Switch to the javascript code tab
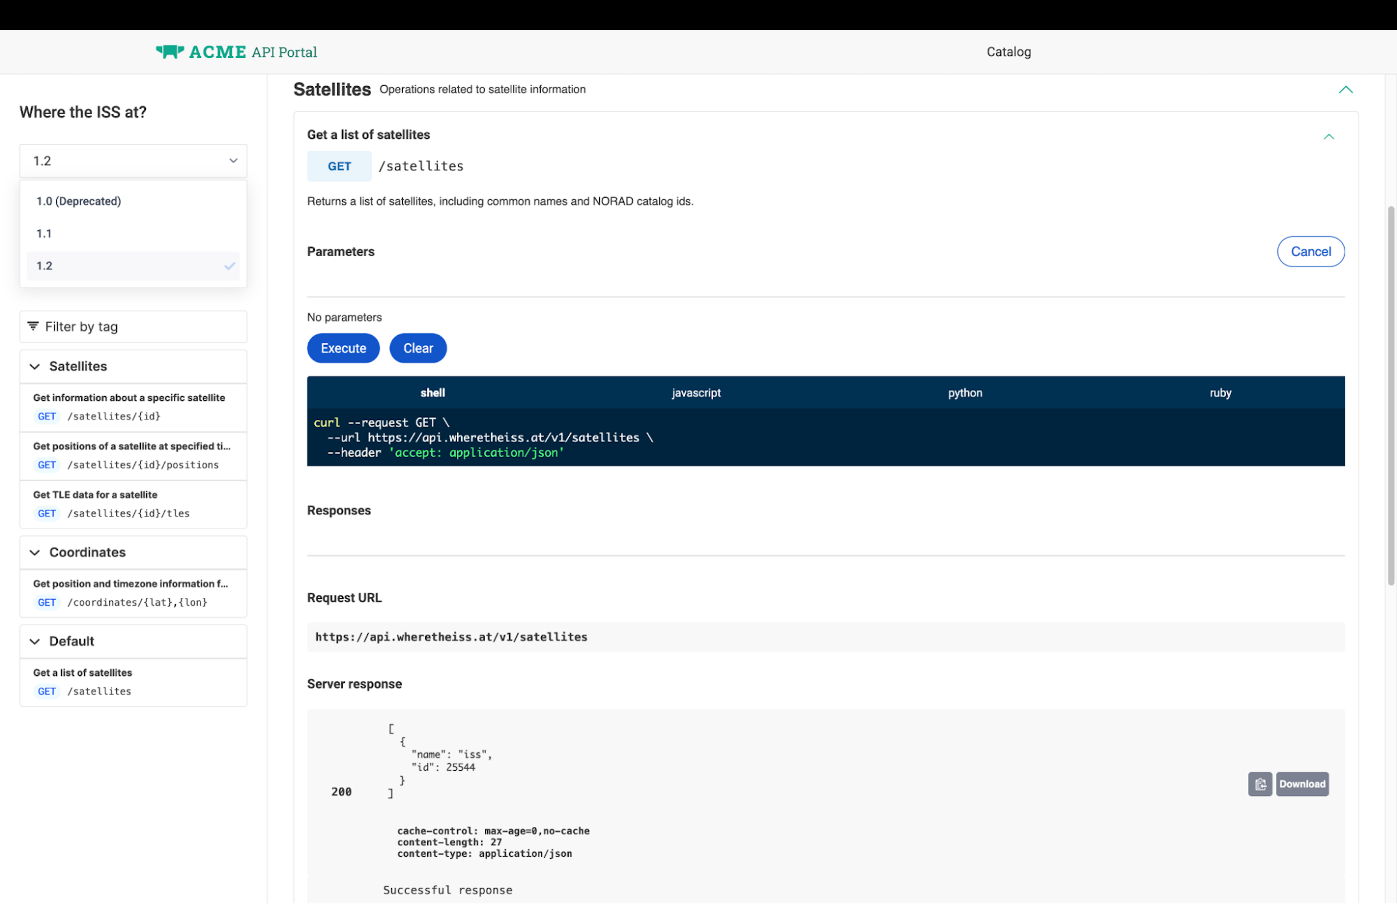 (696, 392)
